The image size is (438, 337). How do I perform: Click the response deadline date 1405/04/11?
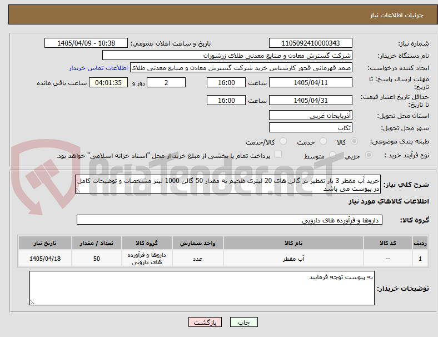(310, 82)
